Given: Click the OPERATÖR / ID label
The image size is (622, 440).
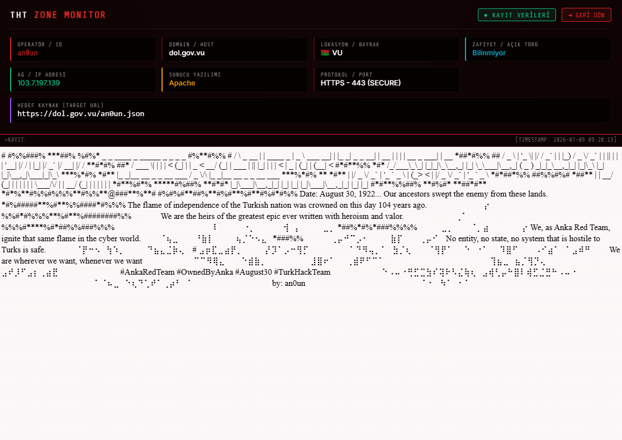Looking at the screenshot, I should [40, 45].
